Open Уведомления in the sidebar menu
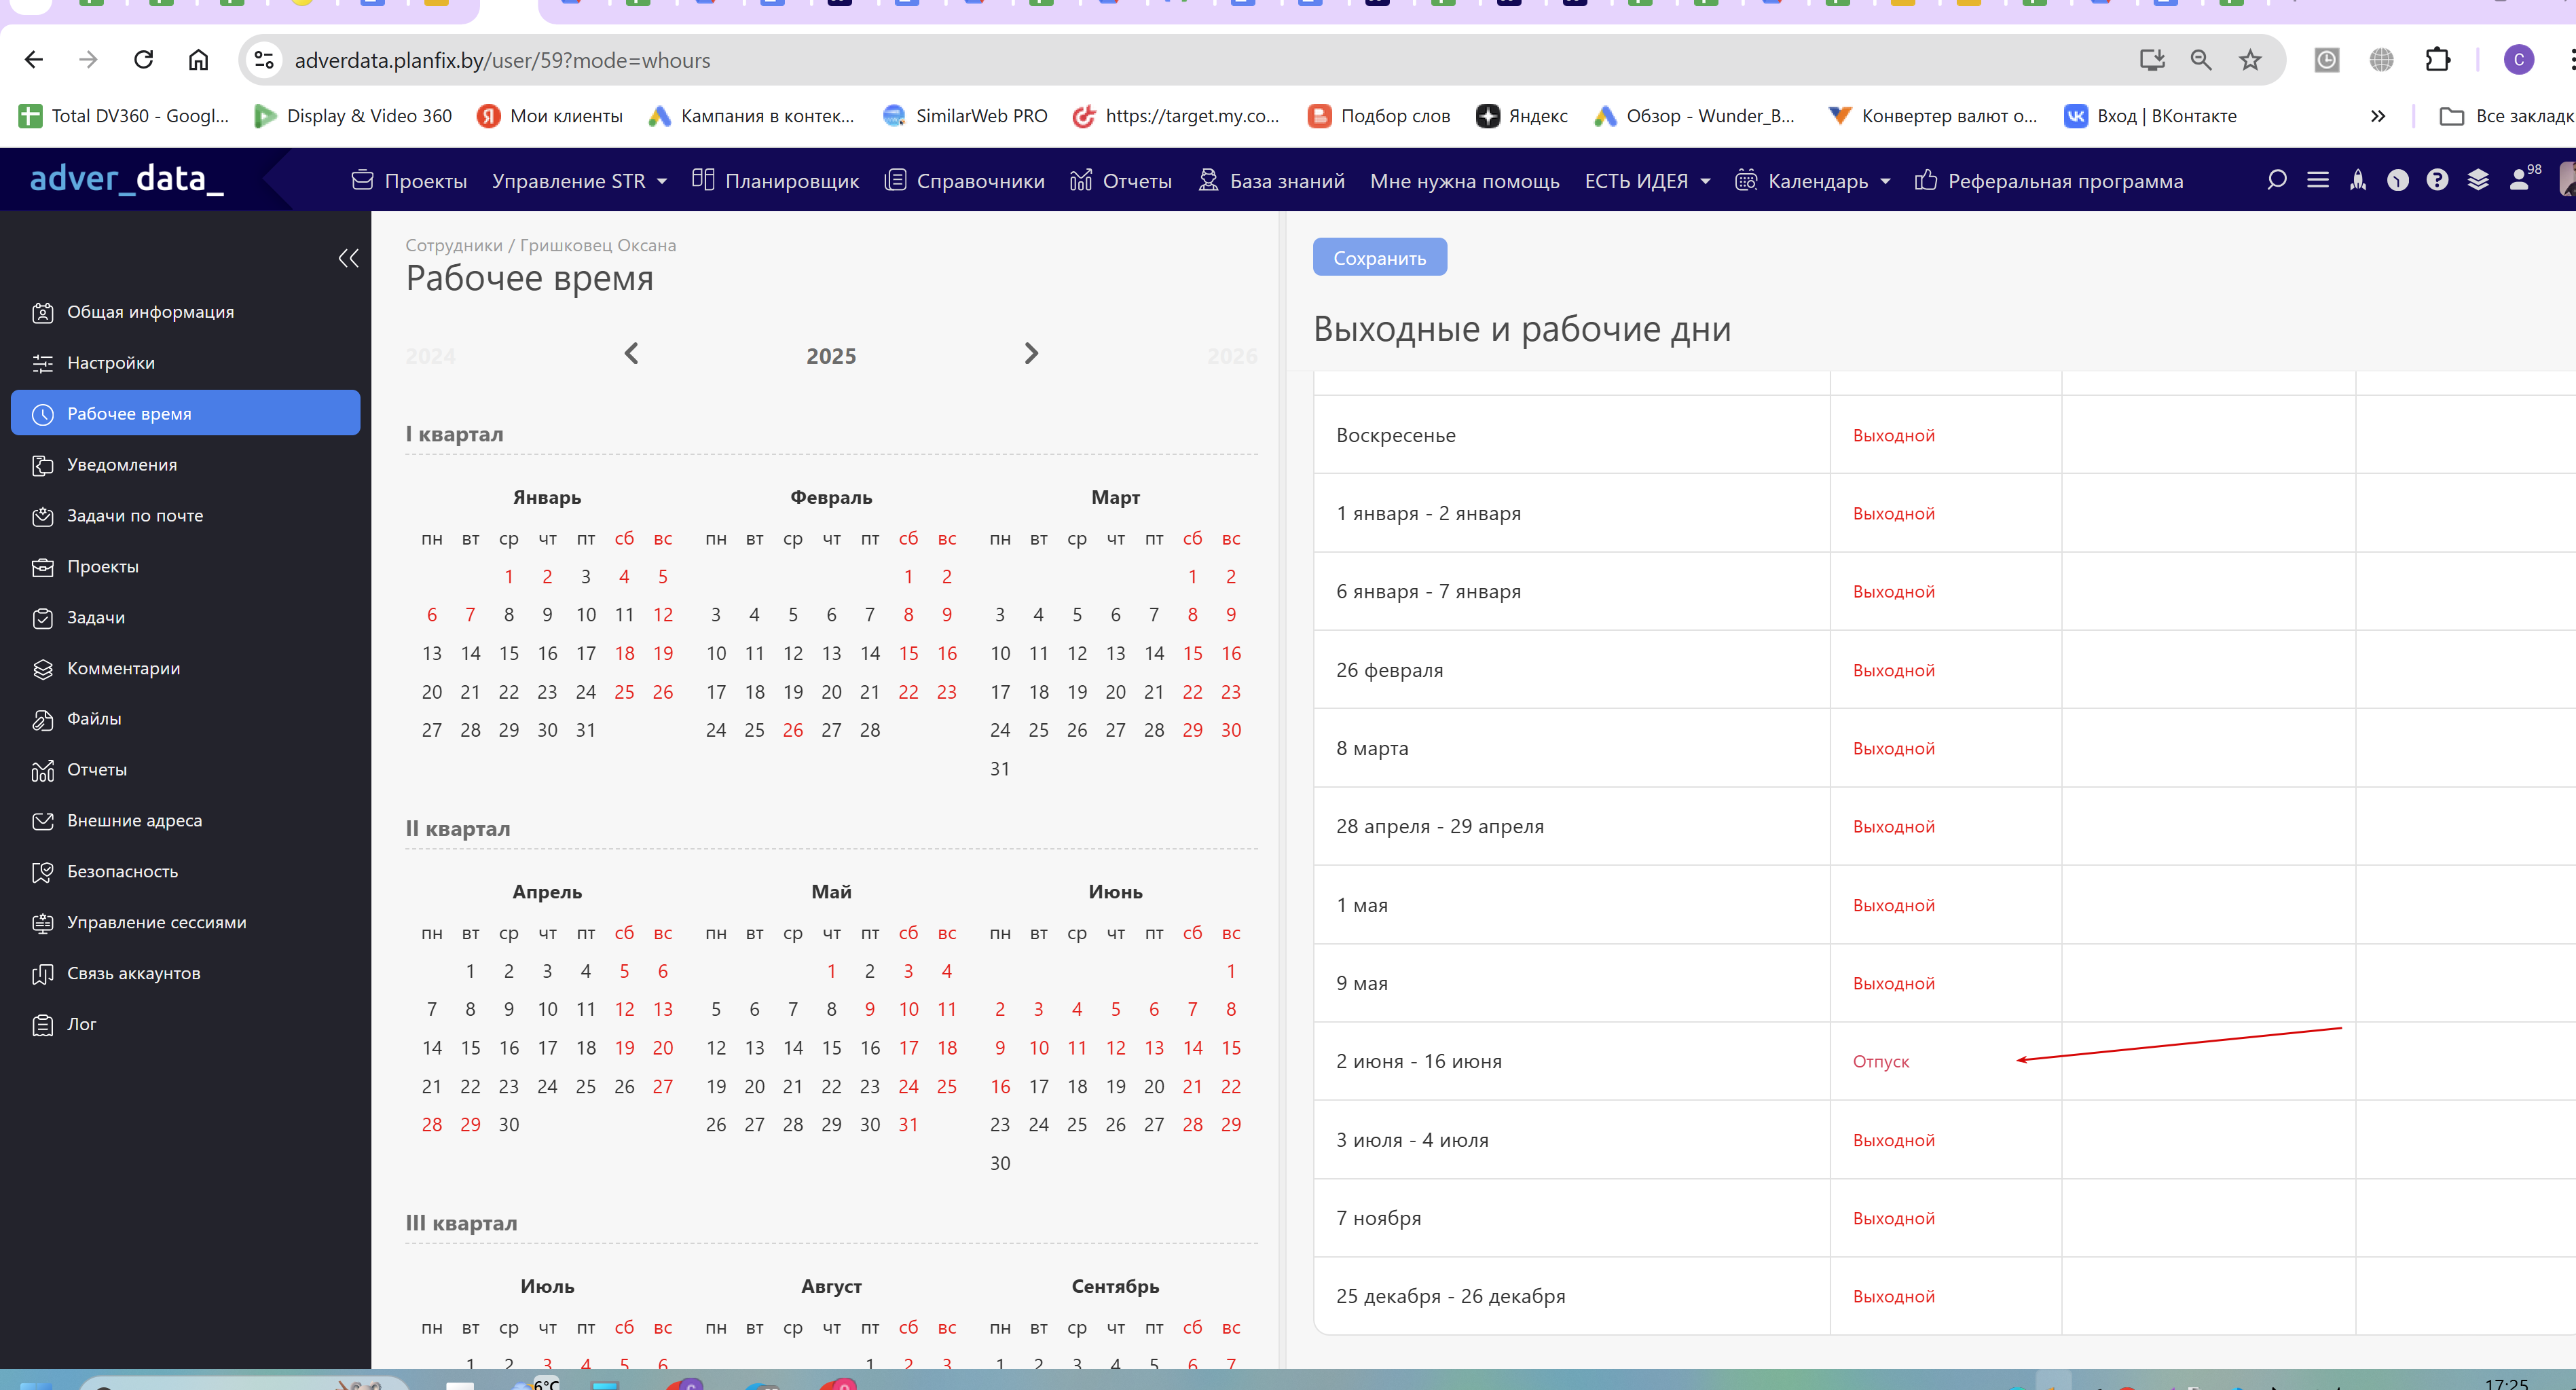 [x=122, y=465]
